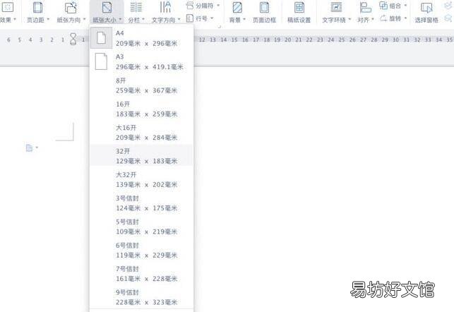Select 3号信封 124毫米 x 175毫米 size
This screenshot has width=454, height=312.
(x=142, y=203)
